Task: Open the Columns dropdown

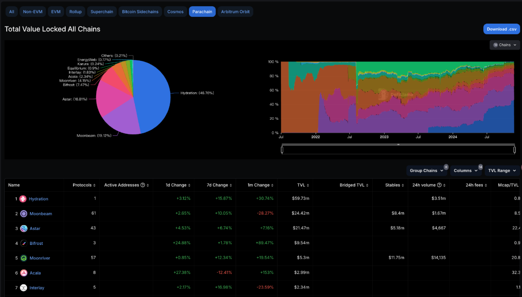Action: coord(466,170)
